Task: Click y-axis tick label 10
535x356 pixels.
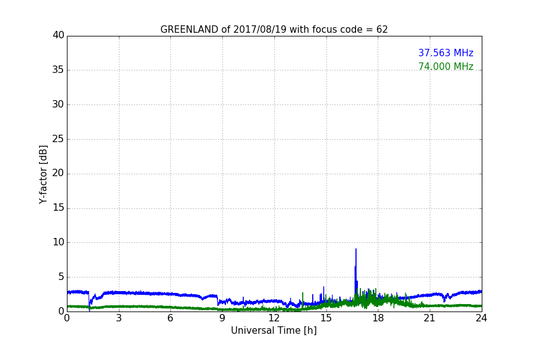Action: point(58,242)
